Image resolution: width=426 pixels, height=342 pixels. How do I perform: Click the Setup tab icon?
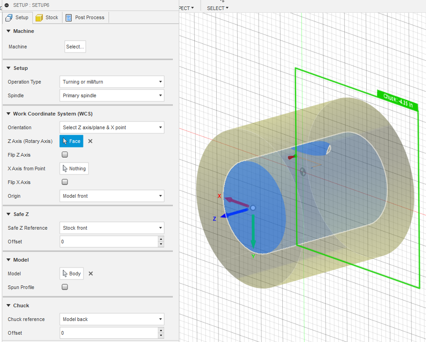click(9, 18)
